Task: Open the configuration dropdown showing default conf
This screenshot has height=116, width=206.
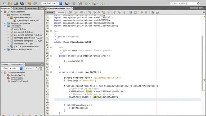Action: tap(52, 3)
